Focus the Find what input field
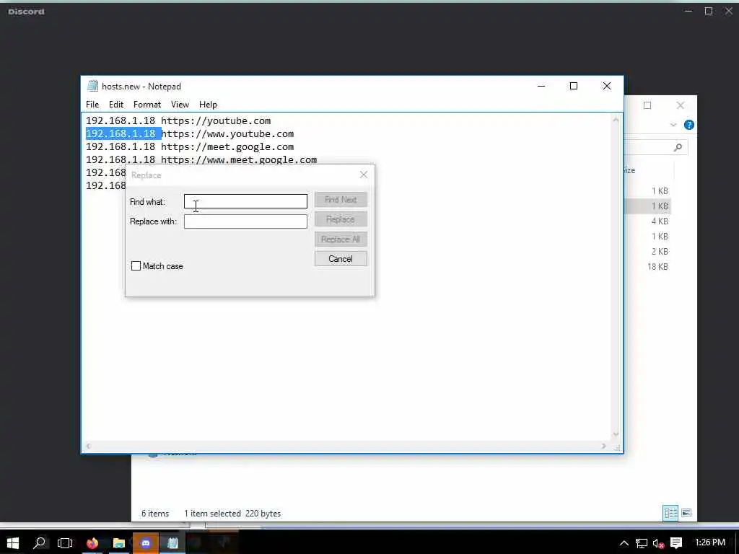The image size is (739, 554). [245, 202]
